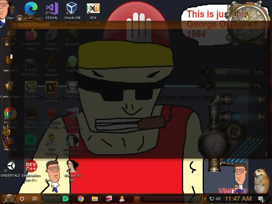Open the User folder desktop icon
This screenshot has height=204, width=272.
coord(10,10)
